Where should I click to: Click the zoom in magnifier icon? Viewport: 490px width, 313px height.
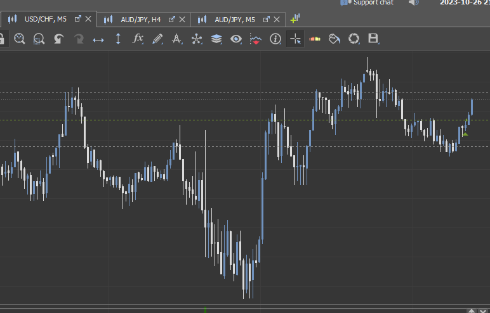(x=20, y=39)
